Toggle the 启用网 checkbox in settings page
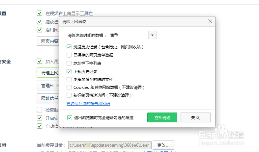 [x=40, y=30]
